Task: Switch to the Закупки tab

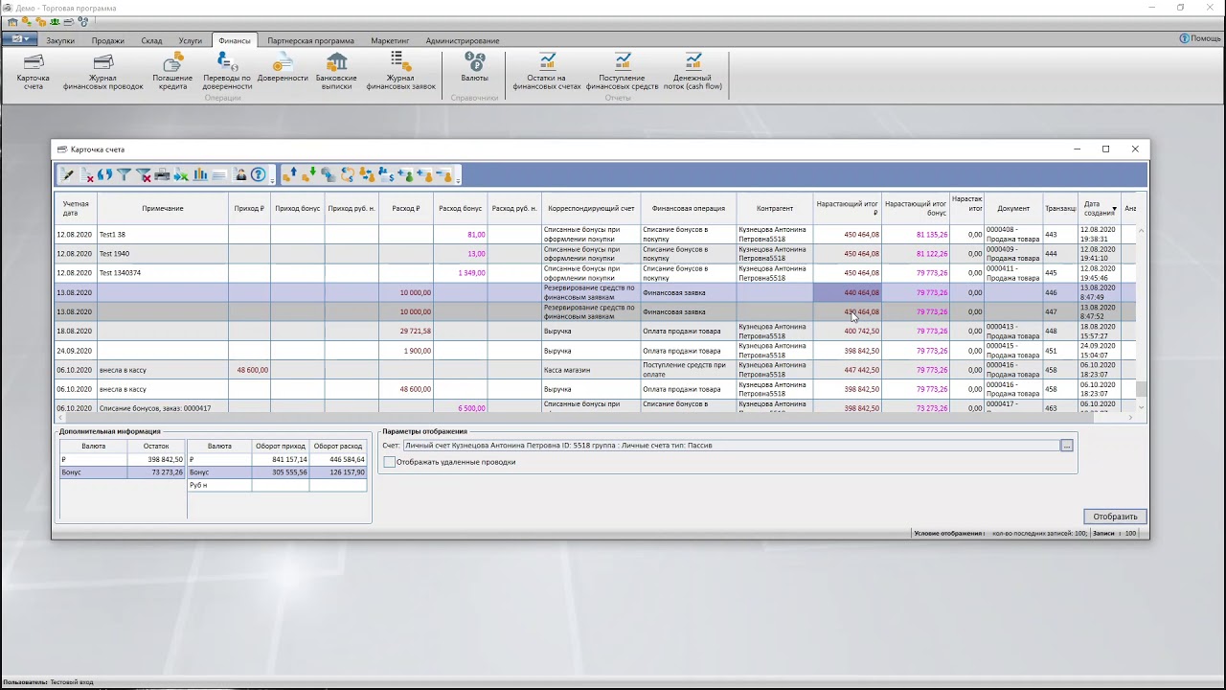Action: pos(60,41)
